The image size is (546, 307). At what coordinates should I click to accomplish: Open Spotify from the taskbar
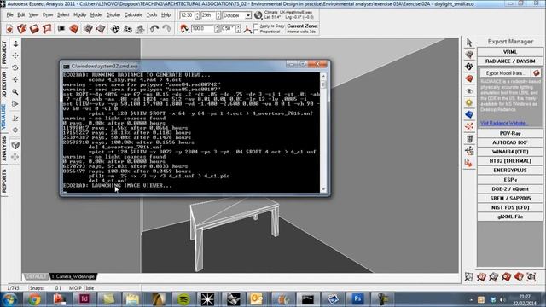[x=183, y=299]
